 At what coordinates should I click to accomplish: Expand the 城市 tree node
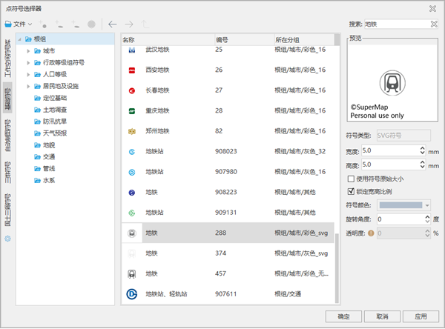click(x=27, y=50)
